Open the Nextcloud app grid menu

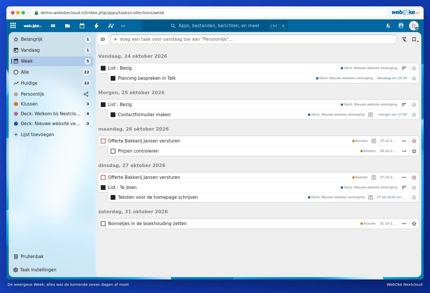point(13,25)
